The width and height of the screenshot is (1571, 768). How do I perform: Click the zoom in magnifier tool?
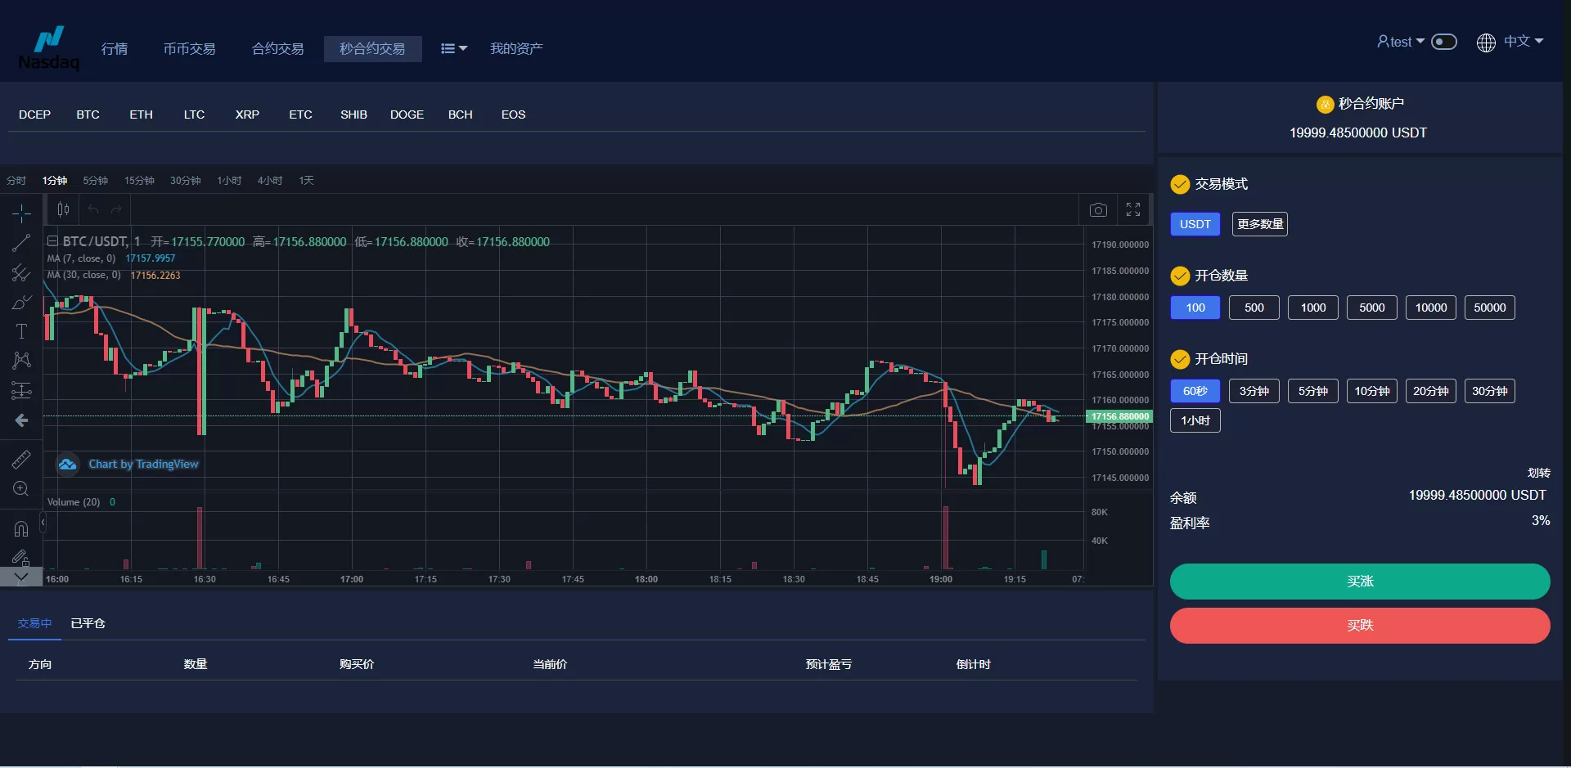tap(21, 489)
